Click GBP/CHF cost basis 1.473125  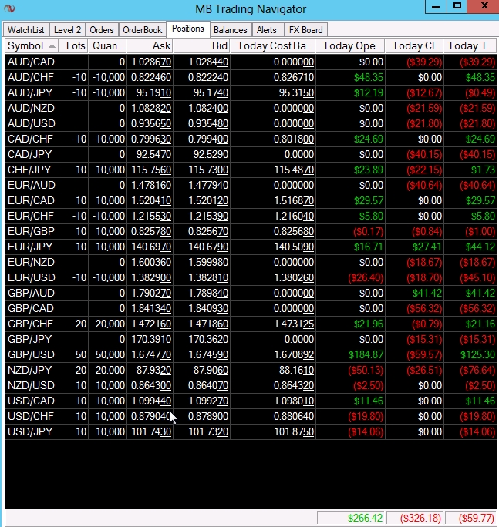coord(294,324)
